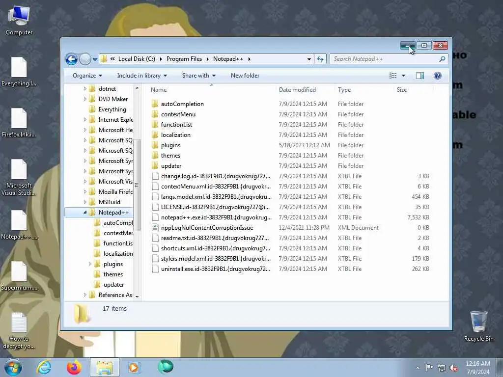Open the Include in library menu
This screenshot has height=377, width=503.
[142, 76]
